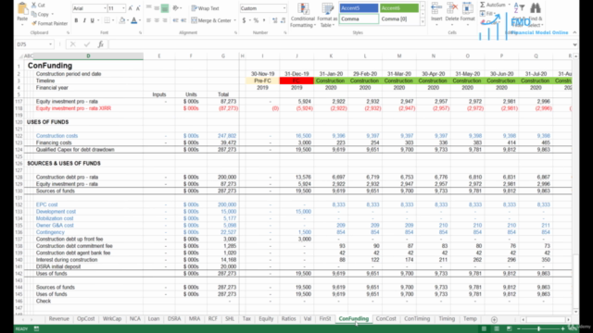
Task: Toggle Align Right
Action: point(165,20)
